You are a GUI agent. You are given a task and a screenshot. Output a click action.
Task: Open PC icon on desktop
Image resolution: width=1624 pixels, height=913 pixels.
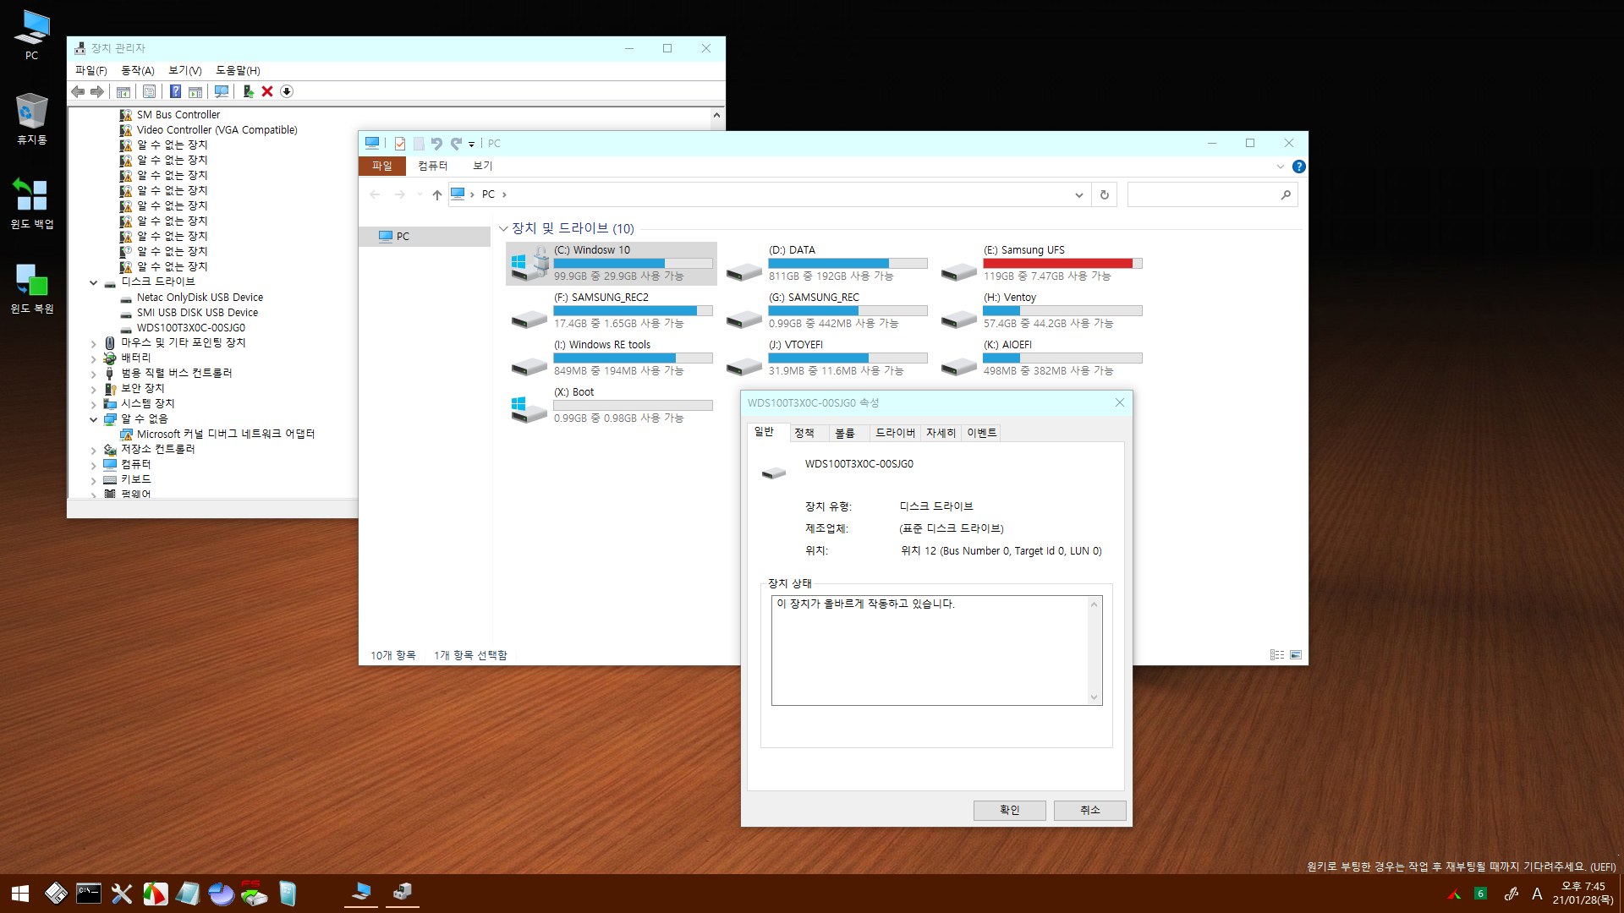click(x=32, y=36)
